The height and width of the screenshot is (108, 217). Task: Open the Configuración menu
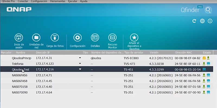point(39,1)
